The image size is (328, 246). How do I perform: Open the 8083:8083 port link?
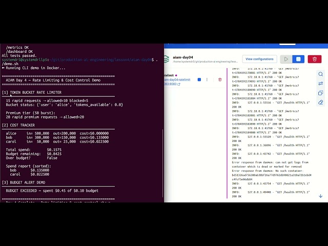172,84
